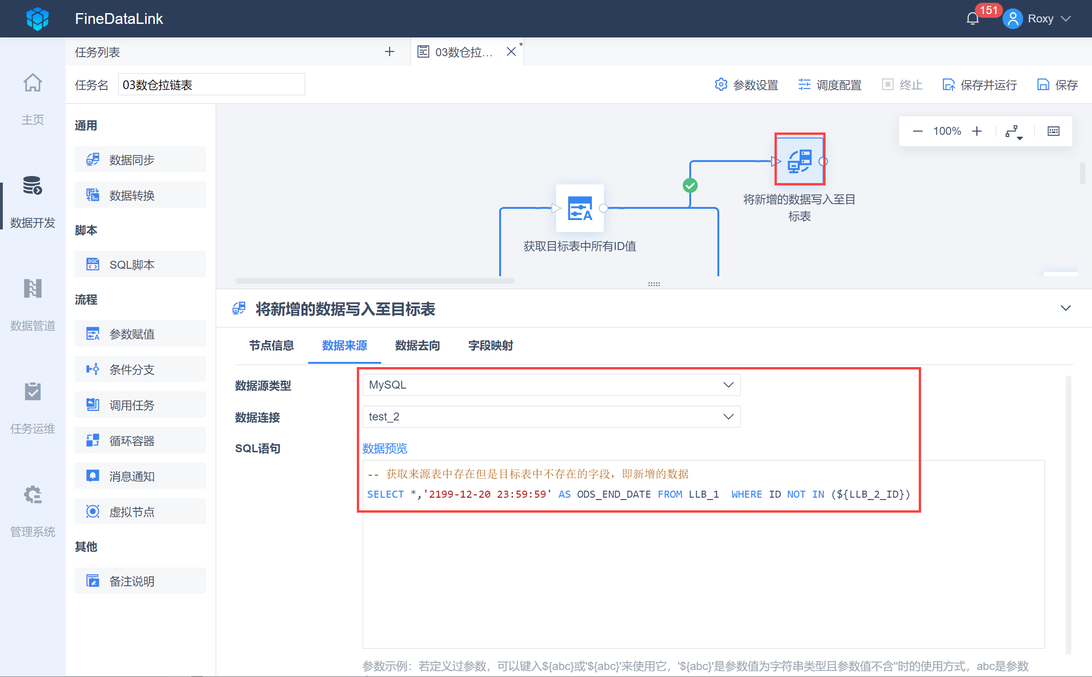Select the 获取目标表中所有ID值 node icon
The image size is (1092, 677).
click(x=579, y=209)
